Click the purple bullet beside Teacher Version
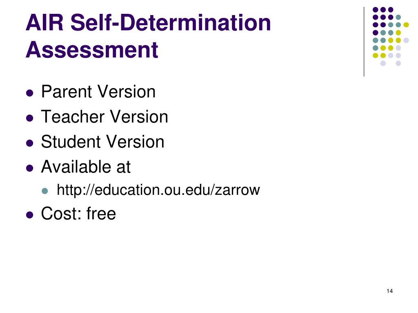The width and height of the screenshot is (418, 313). coord(29,118)
